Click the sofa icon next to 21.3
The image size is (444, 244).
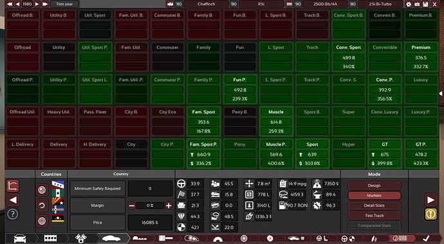coord(181,205)
